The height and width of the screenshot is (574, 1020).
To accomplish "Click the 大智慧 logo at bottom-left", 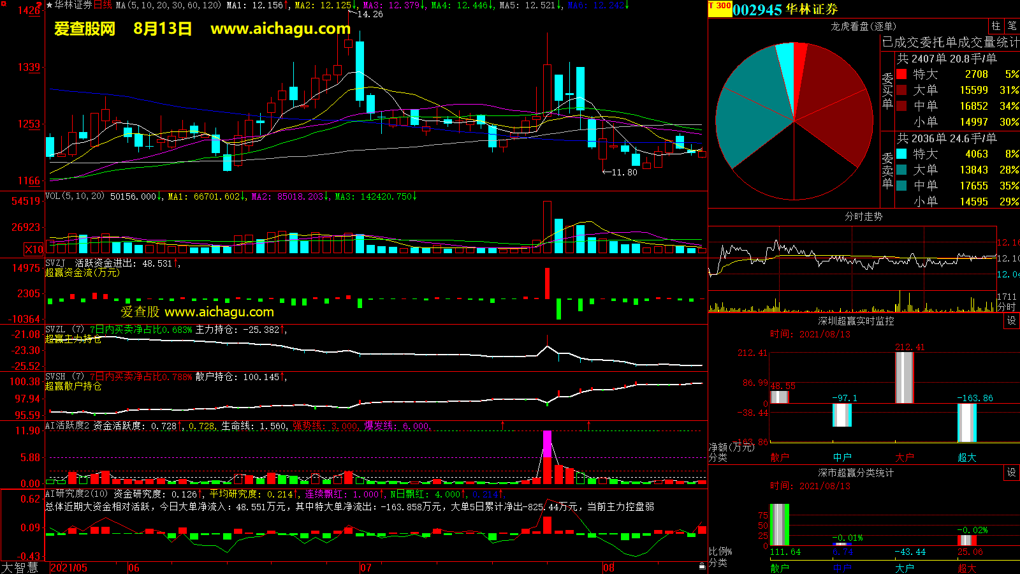I will click(20, 568).
